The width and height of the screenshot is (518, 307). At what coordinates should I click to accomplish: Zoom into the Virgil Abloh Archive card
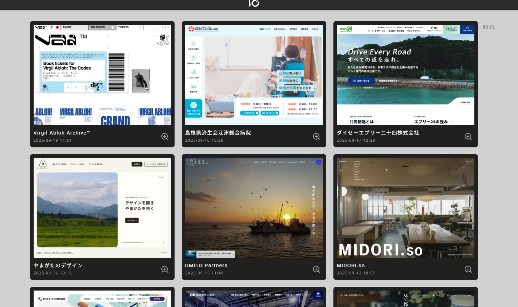165,137
